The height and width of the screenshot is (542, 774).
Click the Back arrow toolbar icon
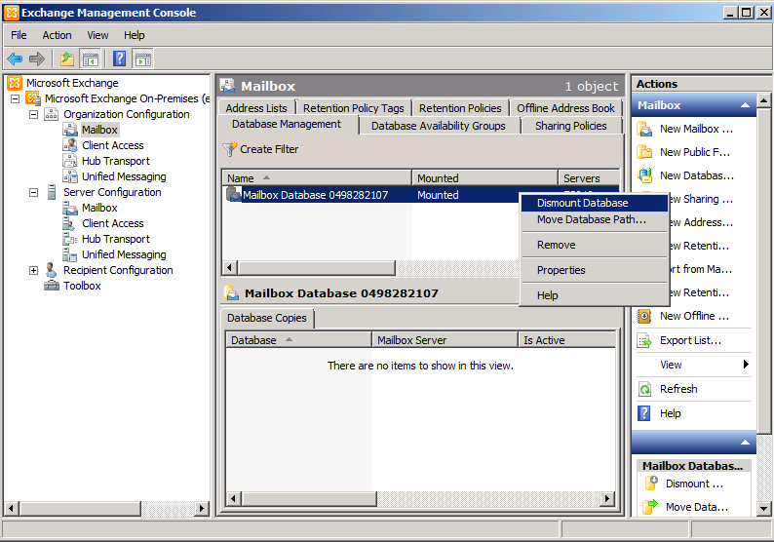[15, 58]
